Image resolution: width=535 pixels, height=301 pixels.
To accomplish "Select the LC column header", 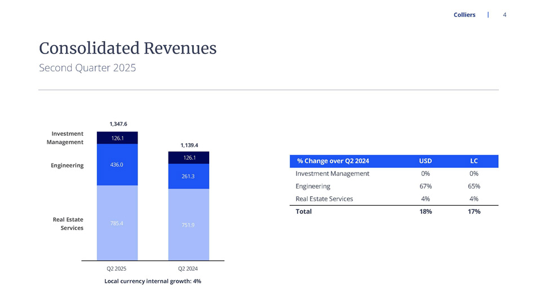I will coord(474,161).
